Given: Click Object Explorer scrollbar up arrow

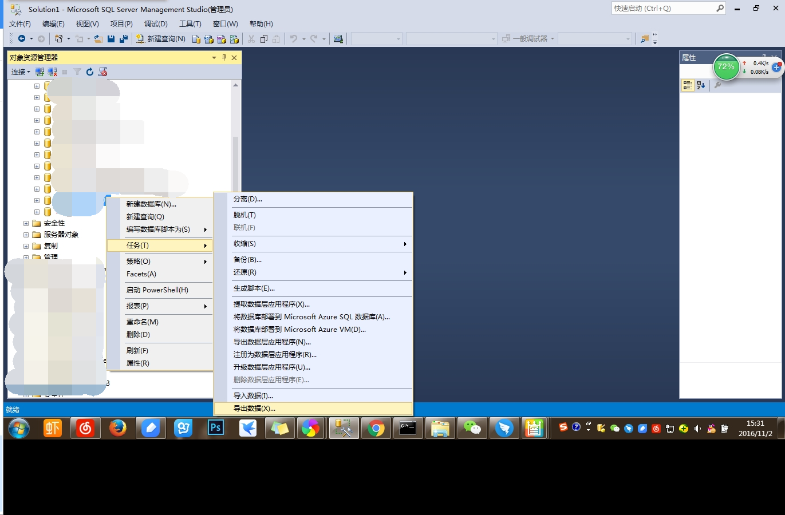Looking at the screenshot, I should (x=235, y=85).
